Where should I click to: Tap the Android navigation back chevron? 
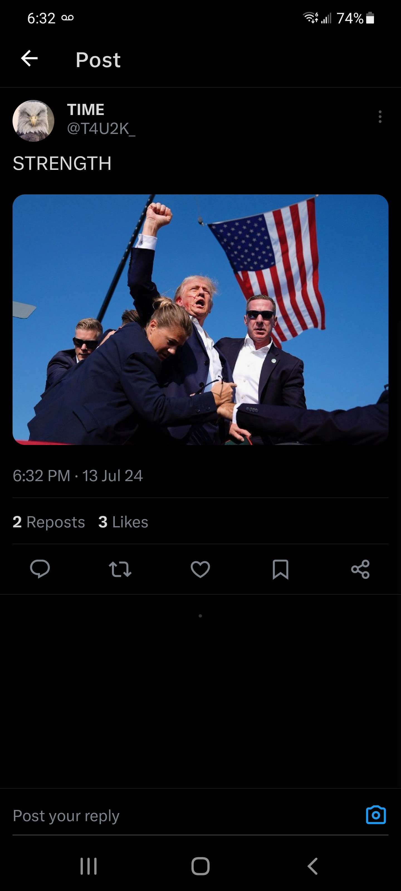coord(312,866)
